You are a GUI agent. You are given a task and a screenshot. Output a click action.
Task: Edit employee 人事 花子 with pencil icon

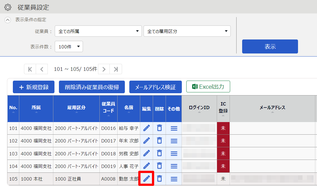147,166
